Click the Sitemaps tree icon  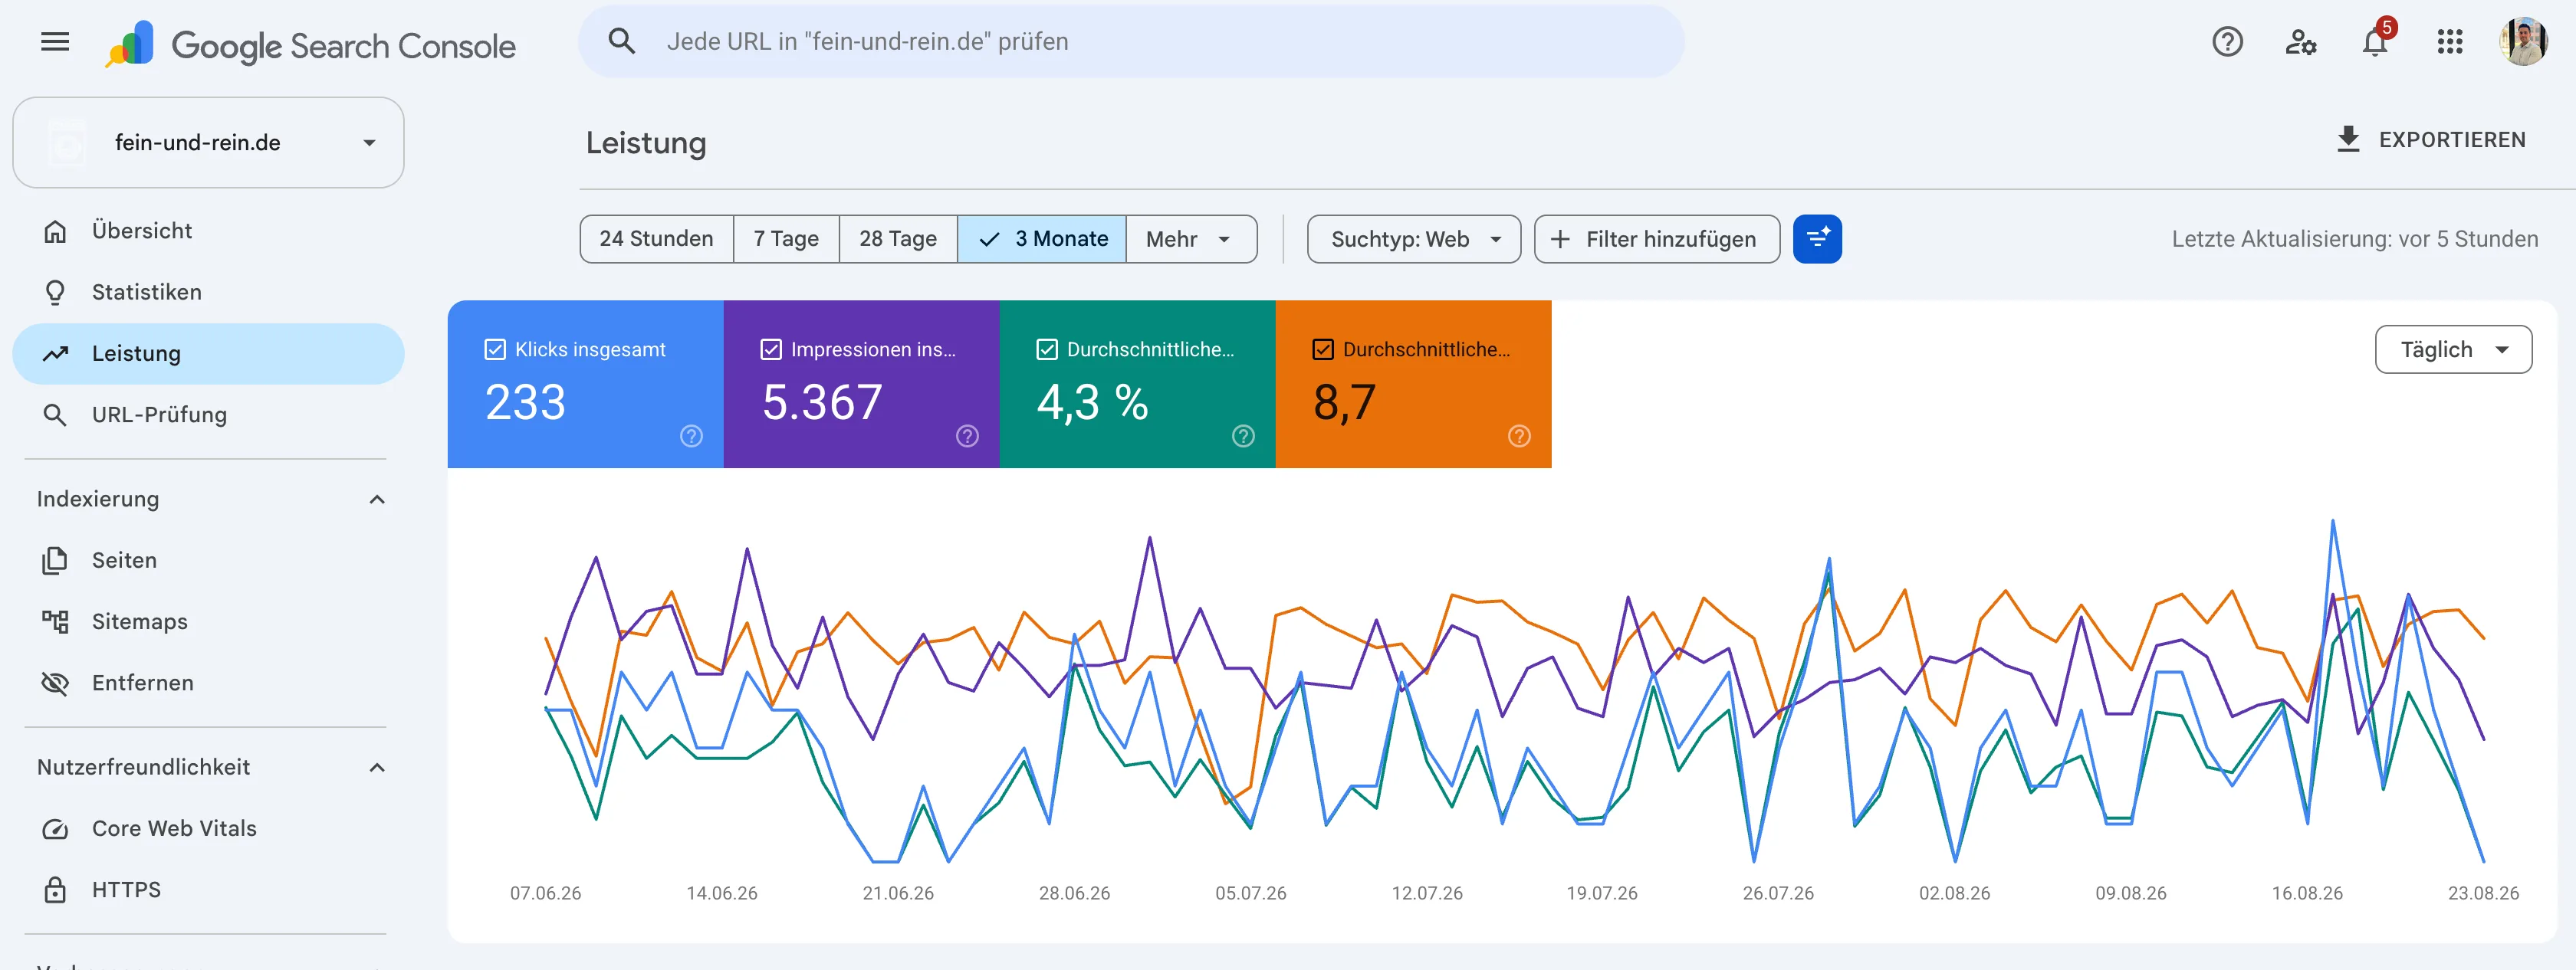pyautogui.click(x=55, y=621)
